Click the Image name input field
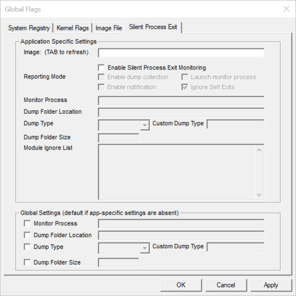This screenshot has width=296, height=296. (x=181, y=53)
